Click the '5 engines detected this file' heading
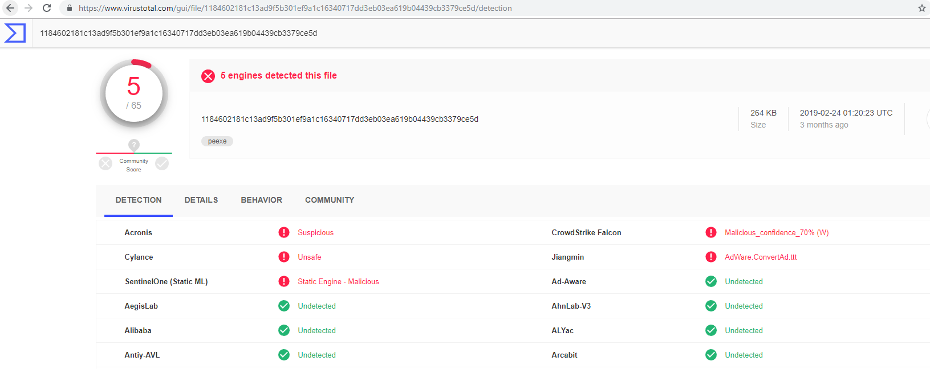The height and width of the screenshot is (369, 930). pos(279,75)
